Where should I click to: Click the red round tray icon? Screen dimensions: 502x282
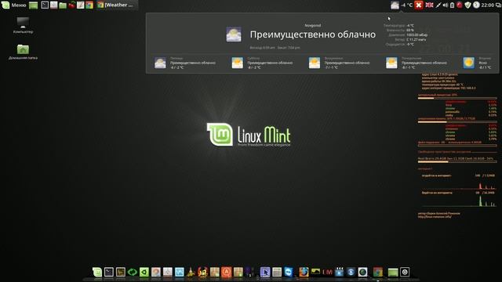[460, 5]
